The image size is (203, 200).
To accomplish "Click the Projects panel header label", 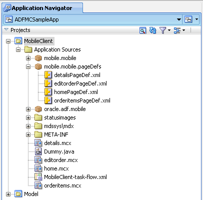I will (x=20, y=30).
